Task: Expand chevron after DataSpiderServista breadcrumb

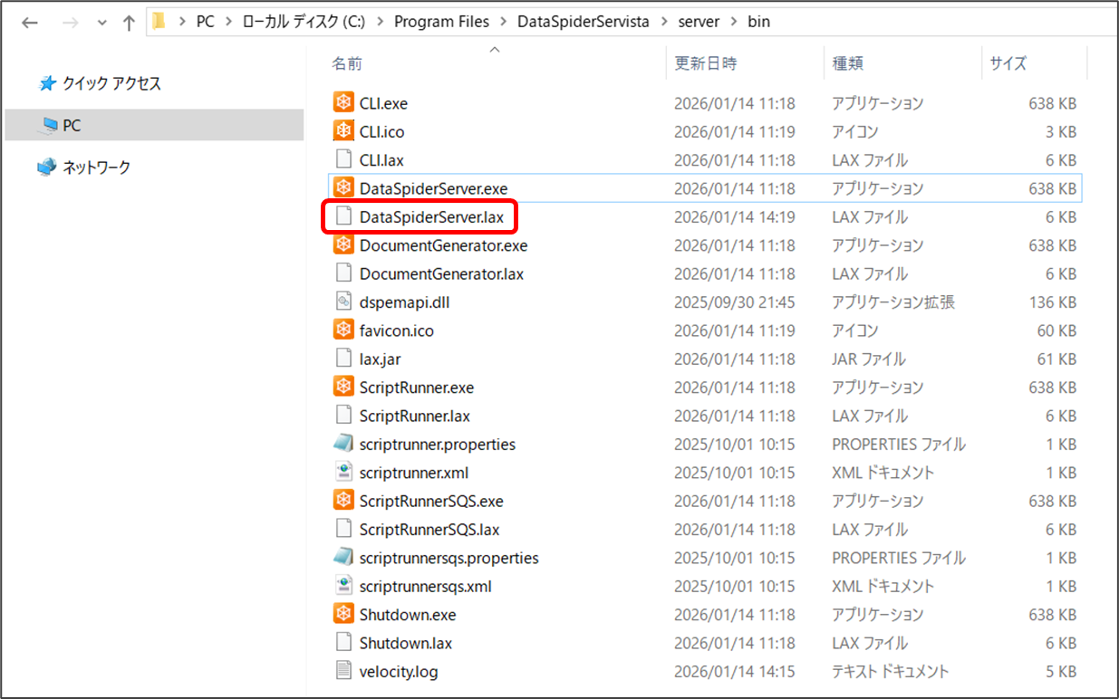Action: (x=664, y=22)
